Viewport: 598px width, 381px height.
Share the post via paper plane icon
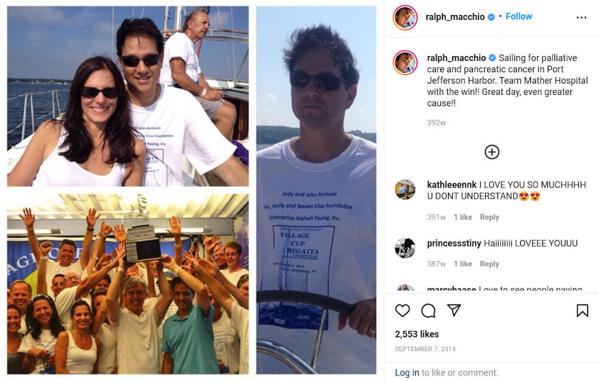click(x=454, y=310)
